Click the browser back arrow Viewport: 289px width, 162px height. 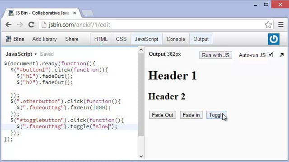point(9,25)
